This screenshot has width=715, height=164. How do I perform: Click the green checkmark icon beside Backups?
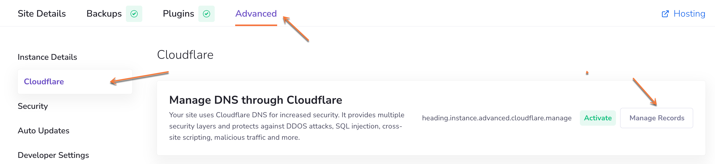(x=134, y=14)
